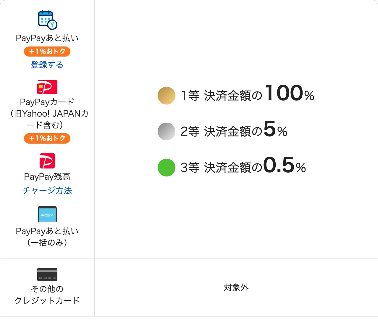Click the silver 2等 medal circle

click(167, 131)
